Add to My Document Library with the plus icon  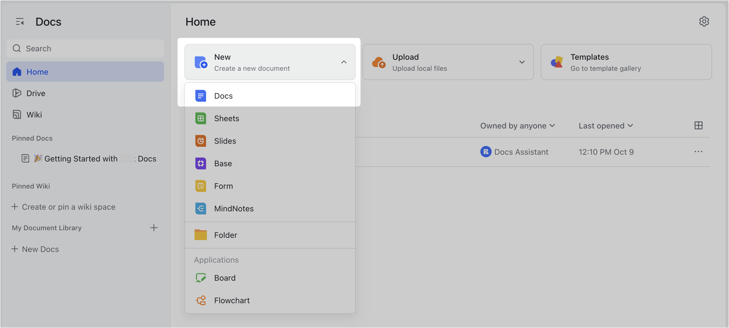pos(154,227)
